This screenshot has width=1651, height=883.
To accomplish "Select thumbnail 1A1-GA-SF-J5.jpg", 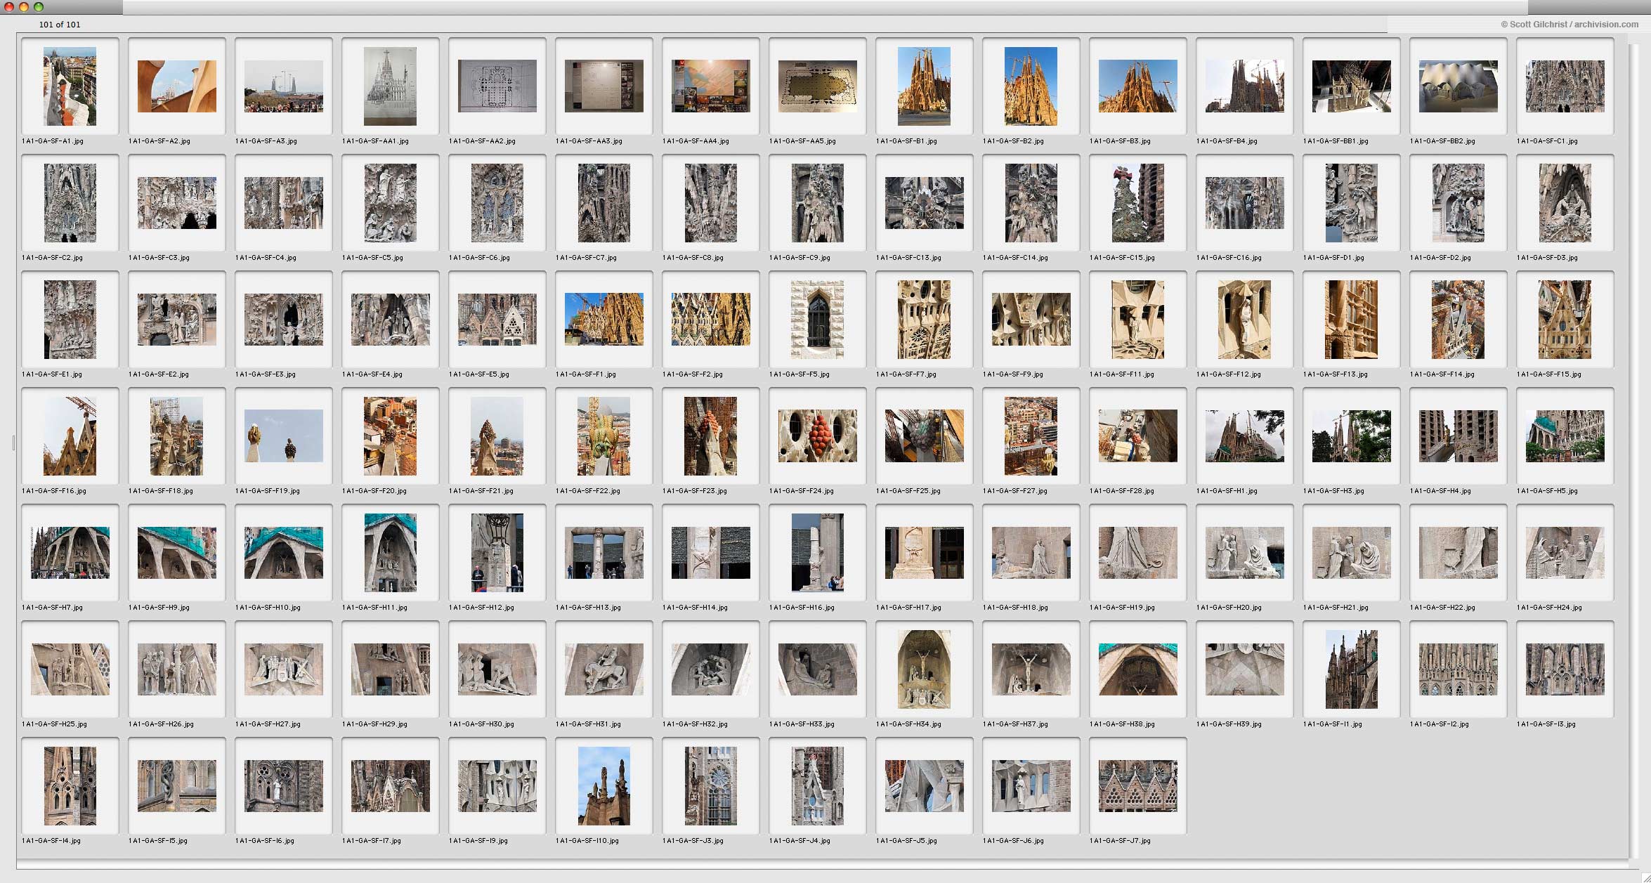I will click(924, 786).
